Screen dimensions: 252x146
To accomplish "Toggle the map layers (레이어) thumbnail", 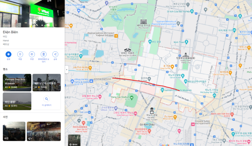I will 74,140.
